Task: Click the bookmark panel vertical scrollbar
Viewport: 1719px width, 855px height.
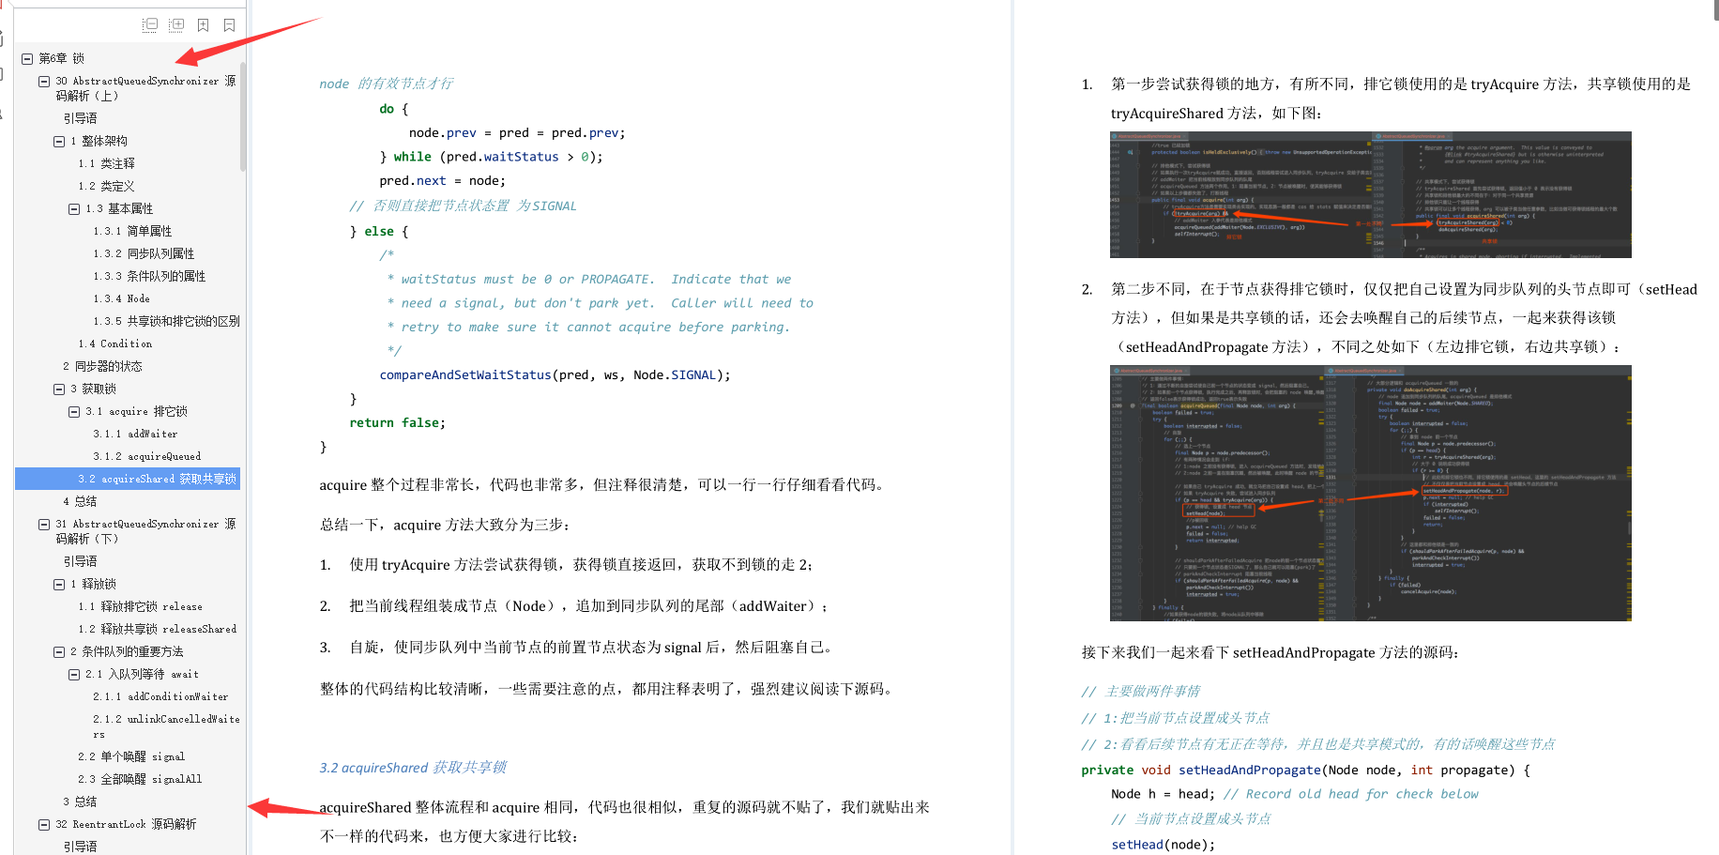Action: click(x=243, y=116)
